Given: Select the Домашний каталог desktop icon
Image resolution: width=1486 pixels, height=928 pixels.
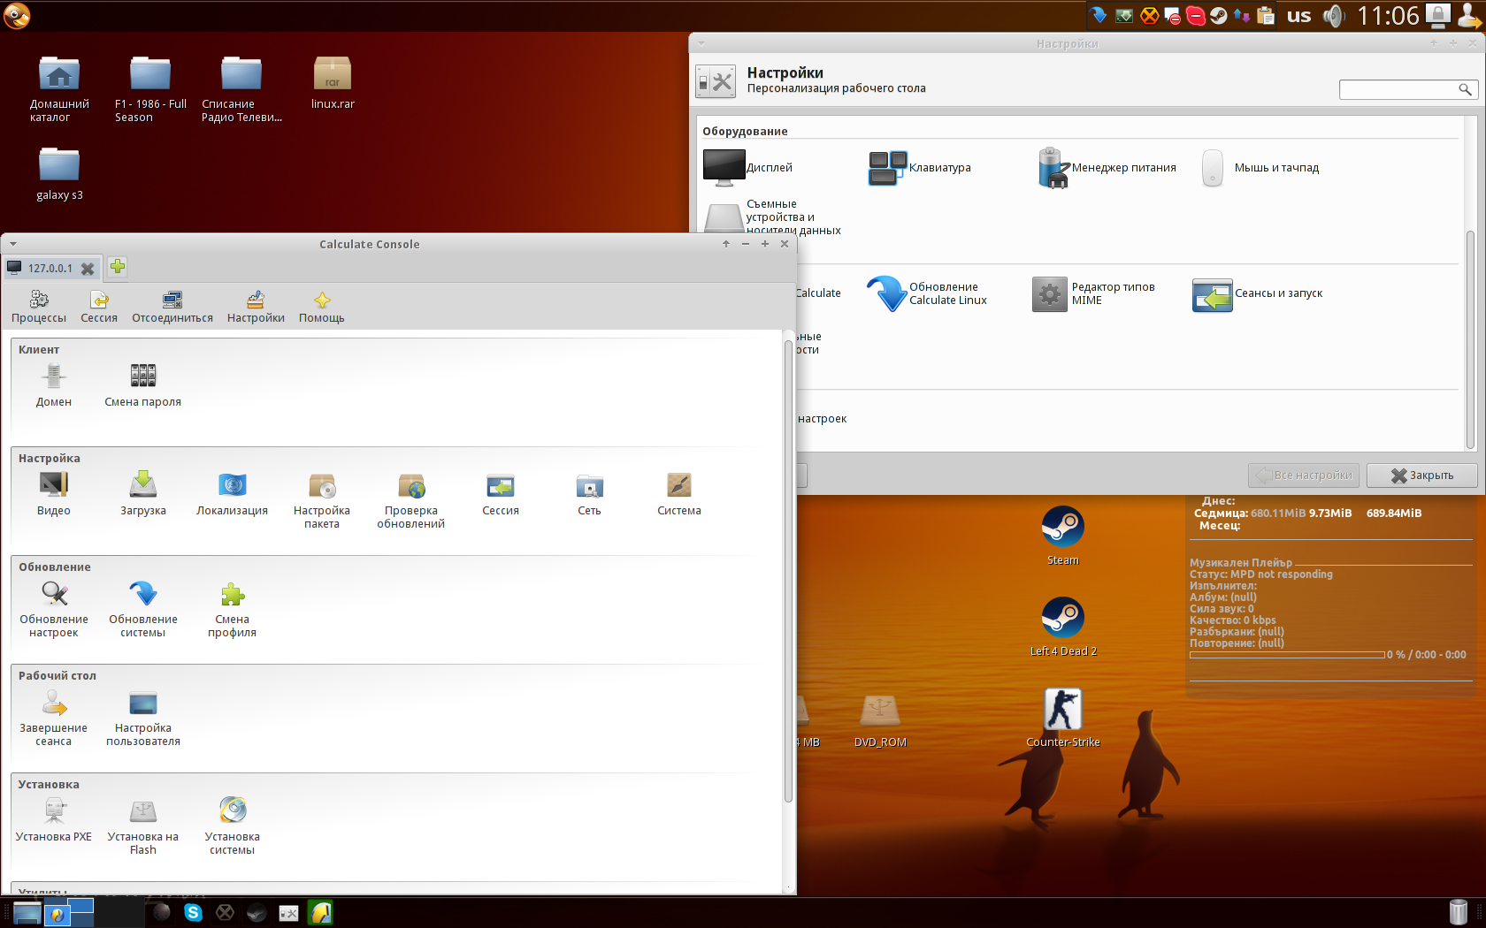Looking at the screenshot, I should coord(59,89).
